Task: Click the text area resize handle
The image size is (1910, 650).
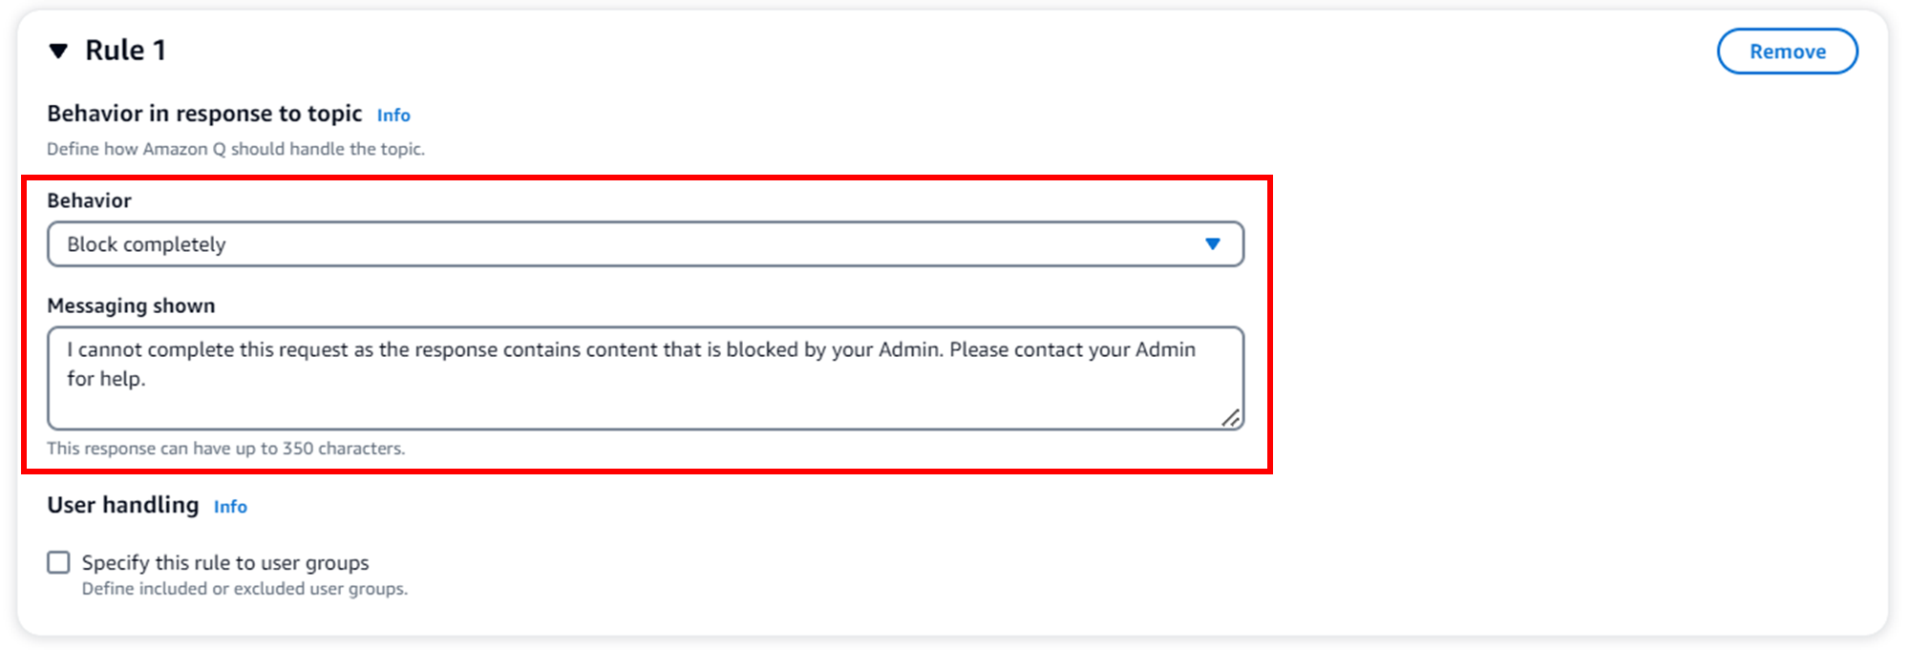Action: pos(1230,418)
